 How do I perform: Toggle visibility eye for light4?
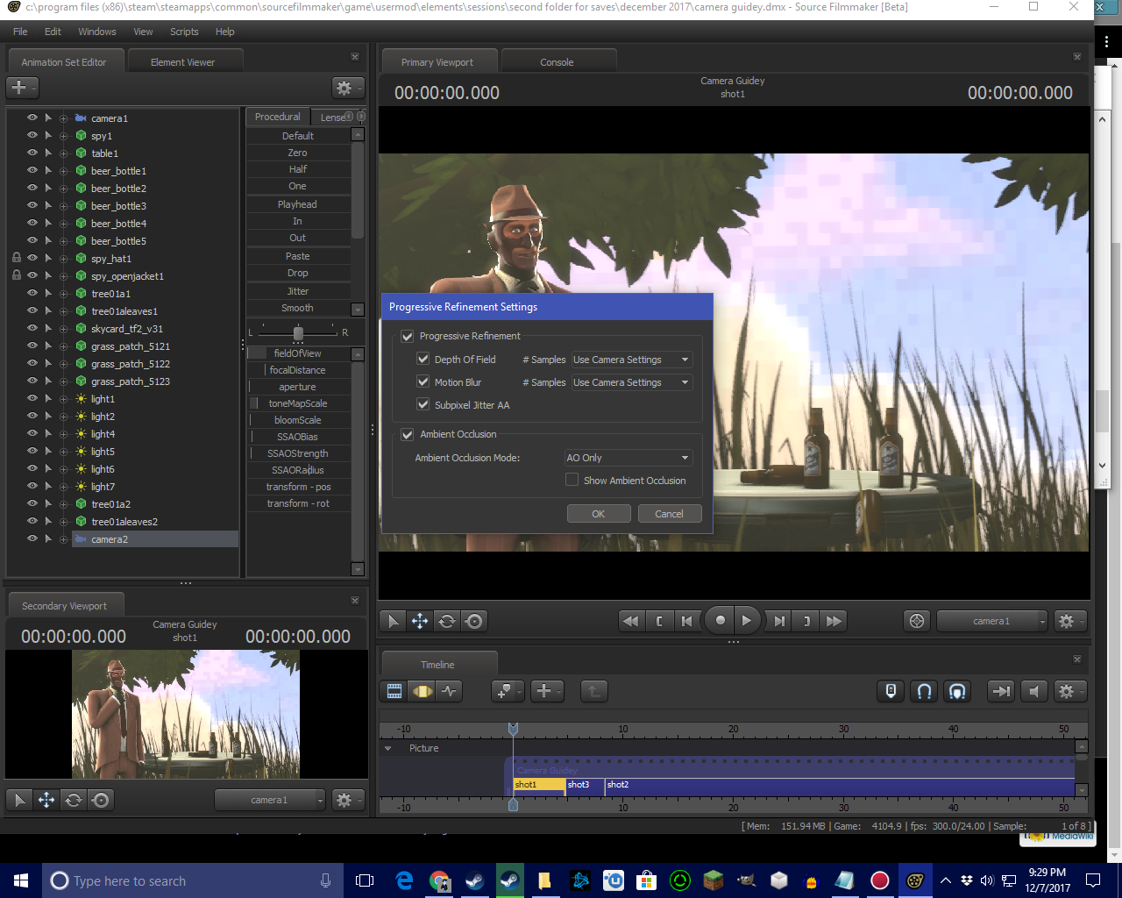[x=32, y=433]
